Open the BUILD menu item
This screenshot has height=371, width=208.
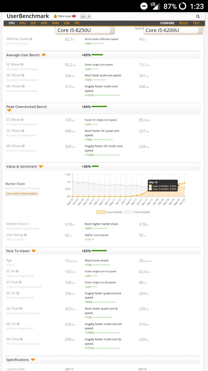pyautogui.click(x=184, y=23)
